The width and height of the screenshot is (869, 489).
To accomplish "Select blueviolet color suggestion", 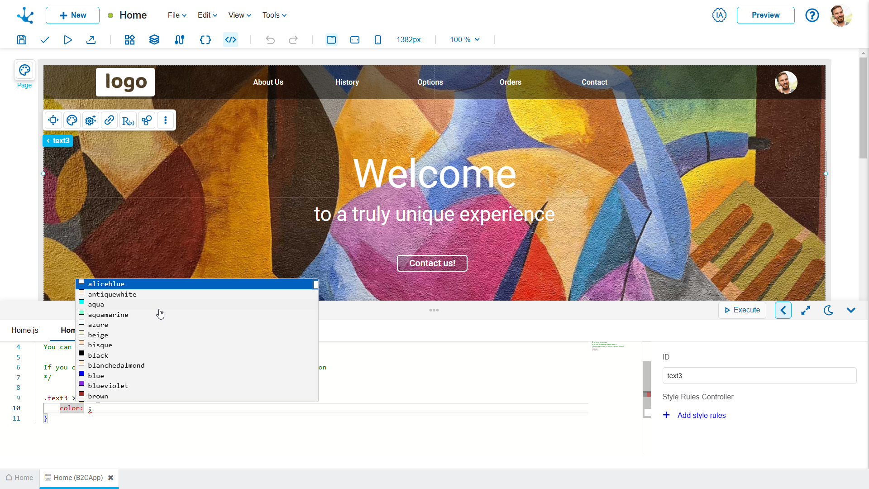I will point(108,386).
